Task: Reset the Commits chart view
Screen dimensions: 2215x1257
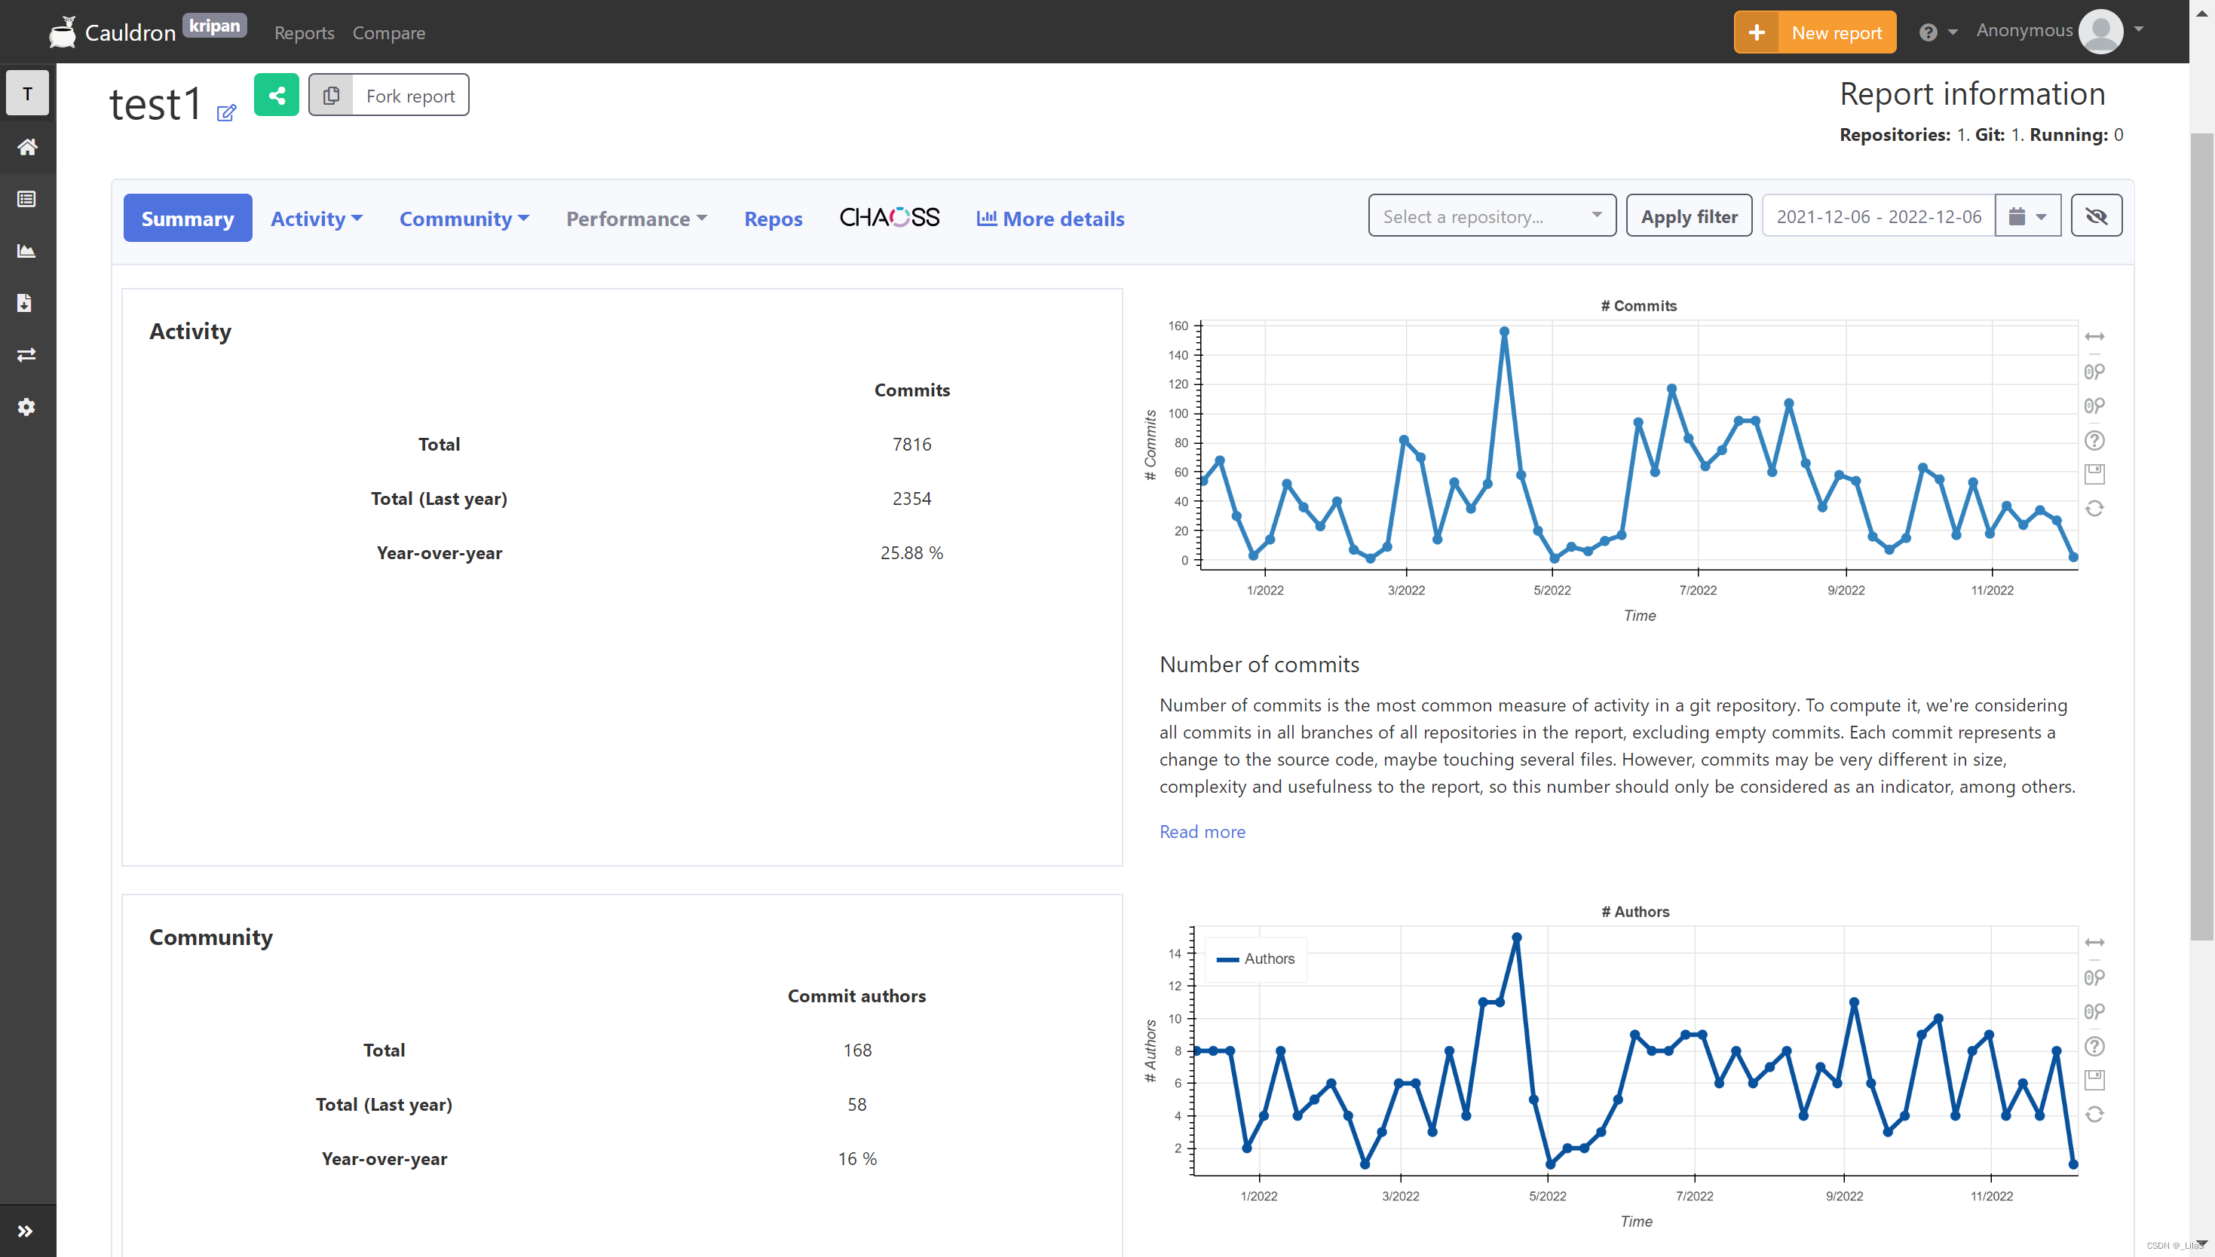Action: pyautogui.click(x=2094, y=509)
